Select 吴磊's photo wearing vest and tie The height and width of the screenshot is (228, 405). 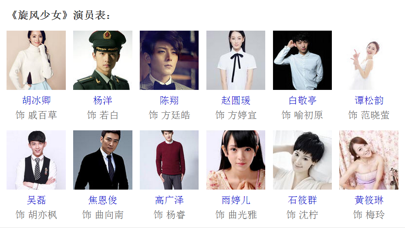(36, 160)
